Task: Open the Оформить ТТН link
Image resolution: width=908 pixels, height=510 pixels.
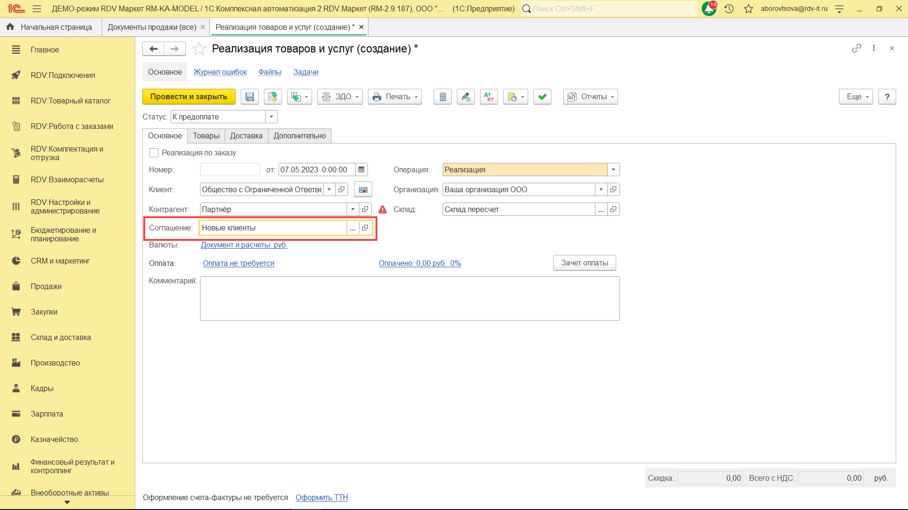Action: click(x=322, y=497)
